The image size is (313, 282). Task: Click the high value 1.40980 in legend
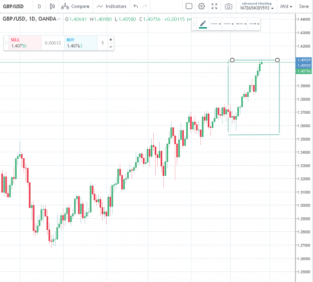(x=103, y=19)
